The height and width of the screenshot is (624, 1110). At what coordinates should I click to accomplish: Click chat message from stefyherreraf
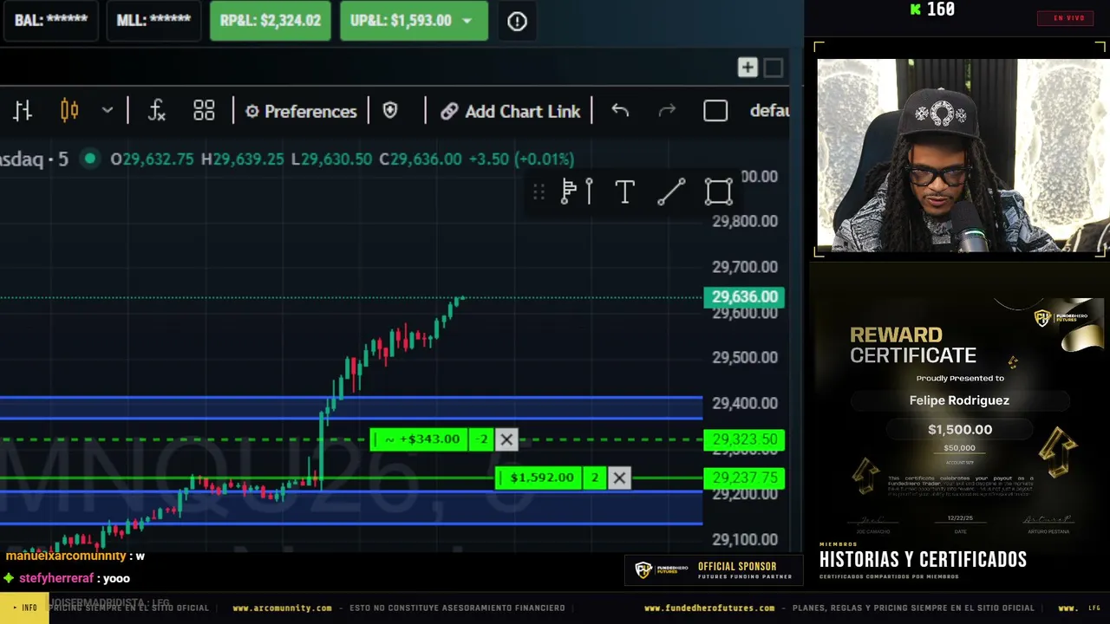click(68, 578)
